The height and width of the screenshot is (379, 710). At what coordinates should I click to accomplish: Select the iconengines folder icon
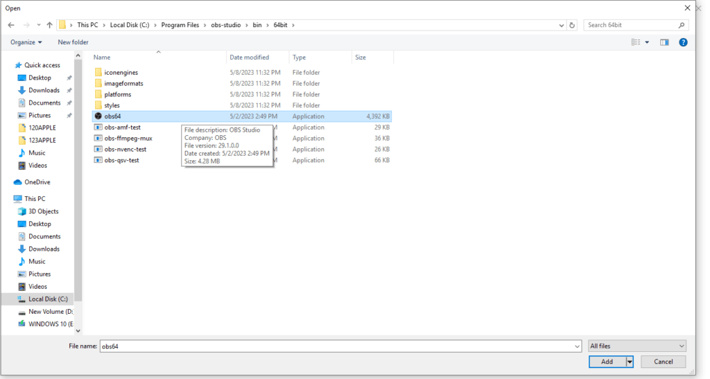98,72
